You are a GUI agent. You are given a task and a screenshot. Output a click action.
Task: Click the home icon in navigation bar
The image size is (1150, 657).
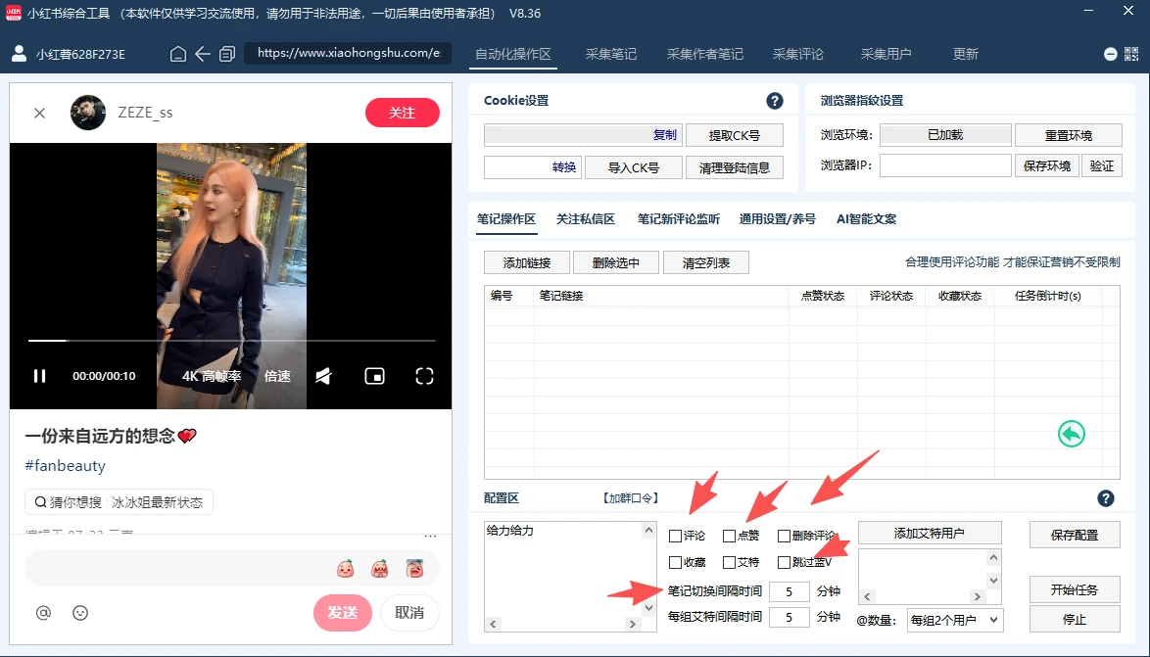(x=177, y=54)
